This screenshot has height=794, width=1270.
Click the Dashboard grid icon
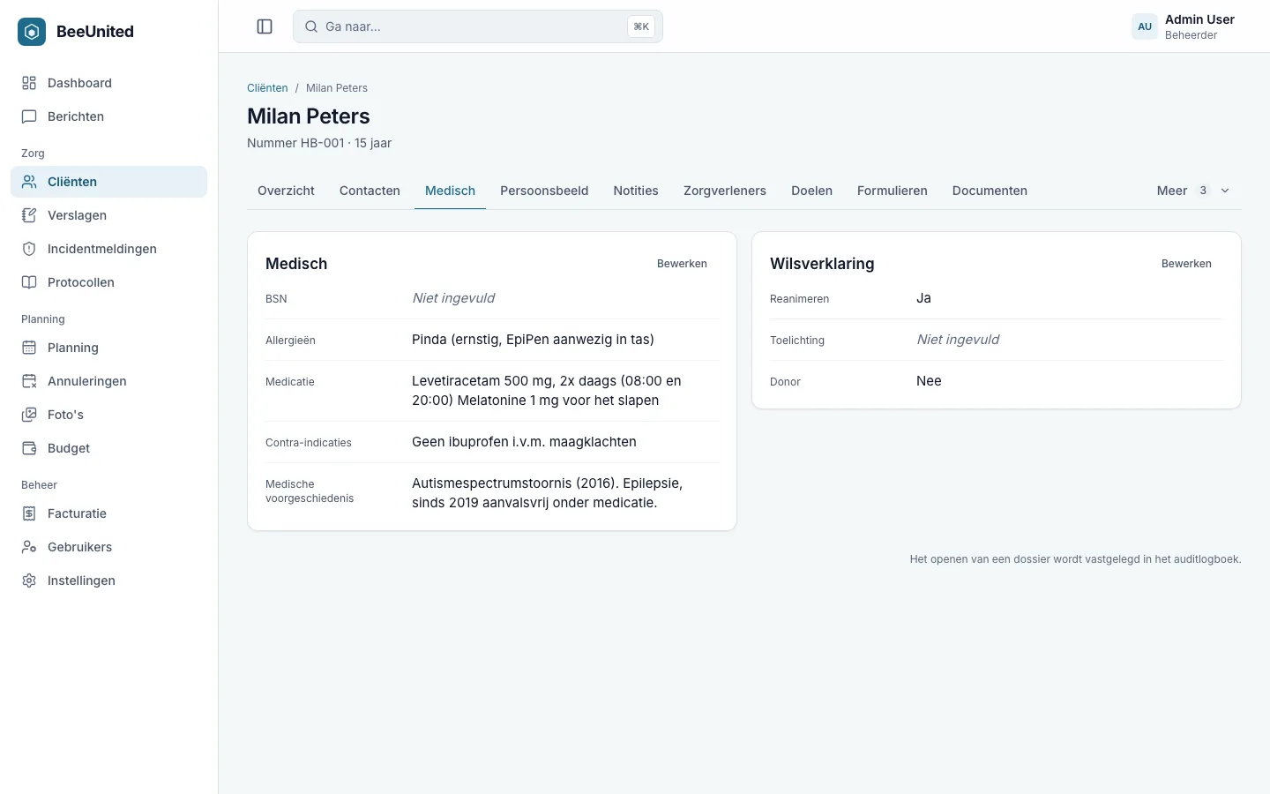pos(29,83)
